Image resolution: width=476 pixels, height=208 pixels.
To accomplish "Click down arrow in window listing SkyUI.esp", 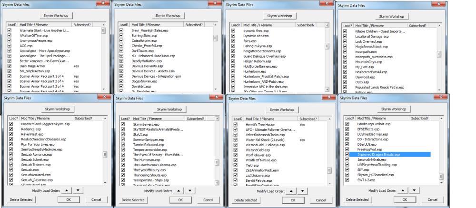I will 190,191.
